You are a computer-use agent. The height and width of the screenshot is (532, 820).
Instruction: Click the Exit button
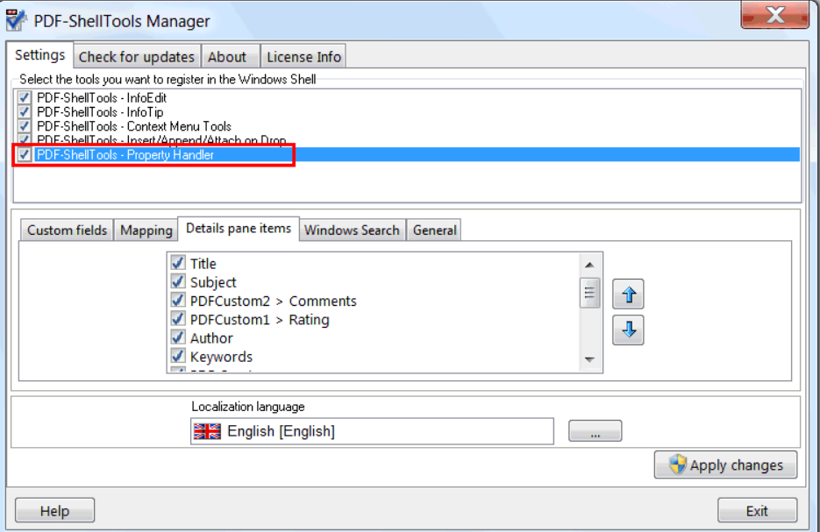click(x=757, y=511)
